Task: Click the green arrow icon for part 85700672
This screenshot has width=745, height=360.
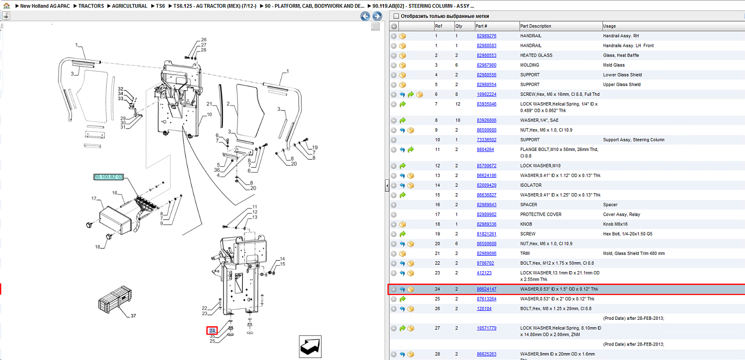Action: (402, 166)
